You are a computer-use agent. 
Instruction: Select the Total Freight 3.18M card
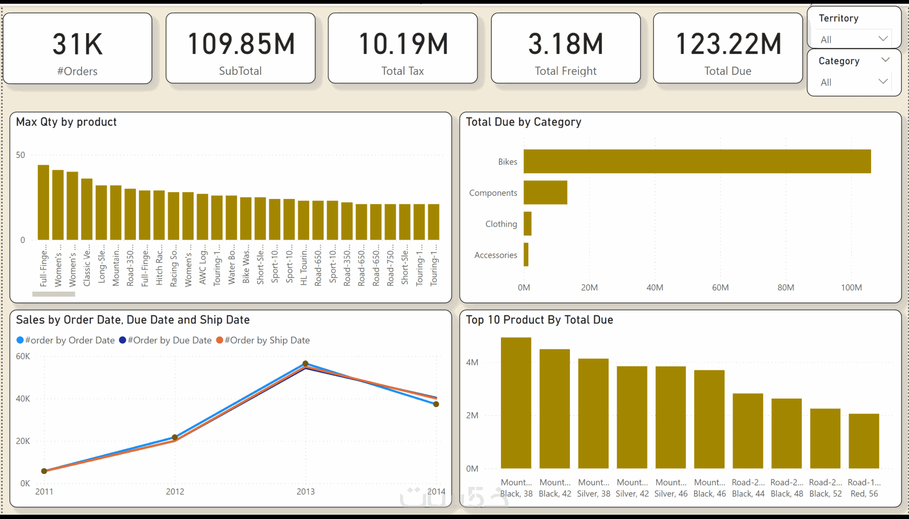point(566,48)
